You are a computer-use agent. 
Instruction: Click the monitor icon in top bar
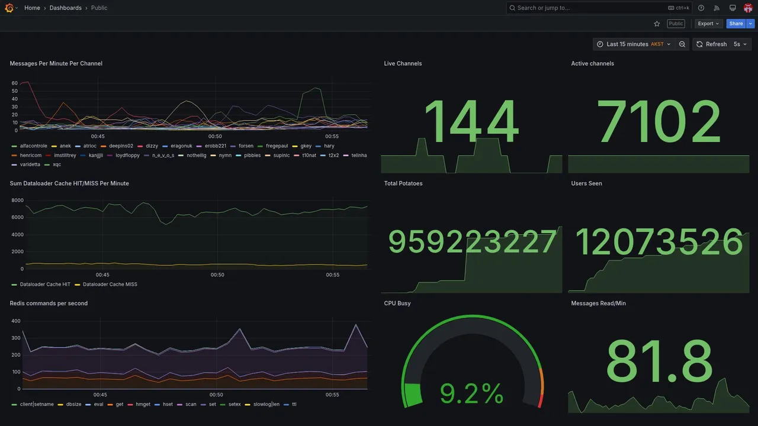[x=733, y=8]
